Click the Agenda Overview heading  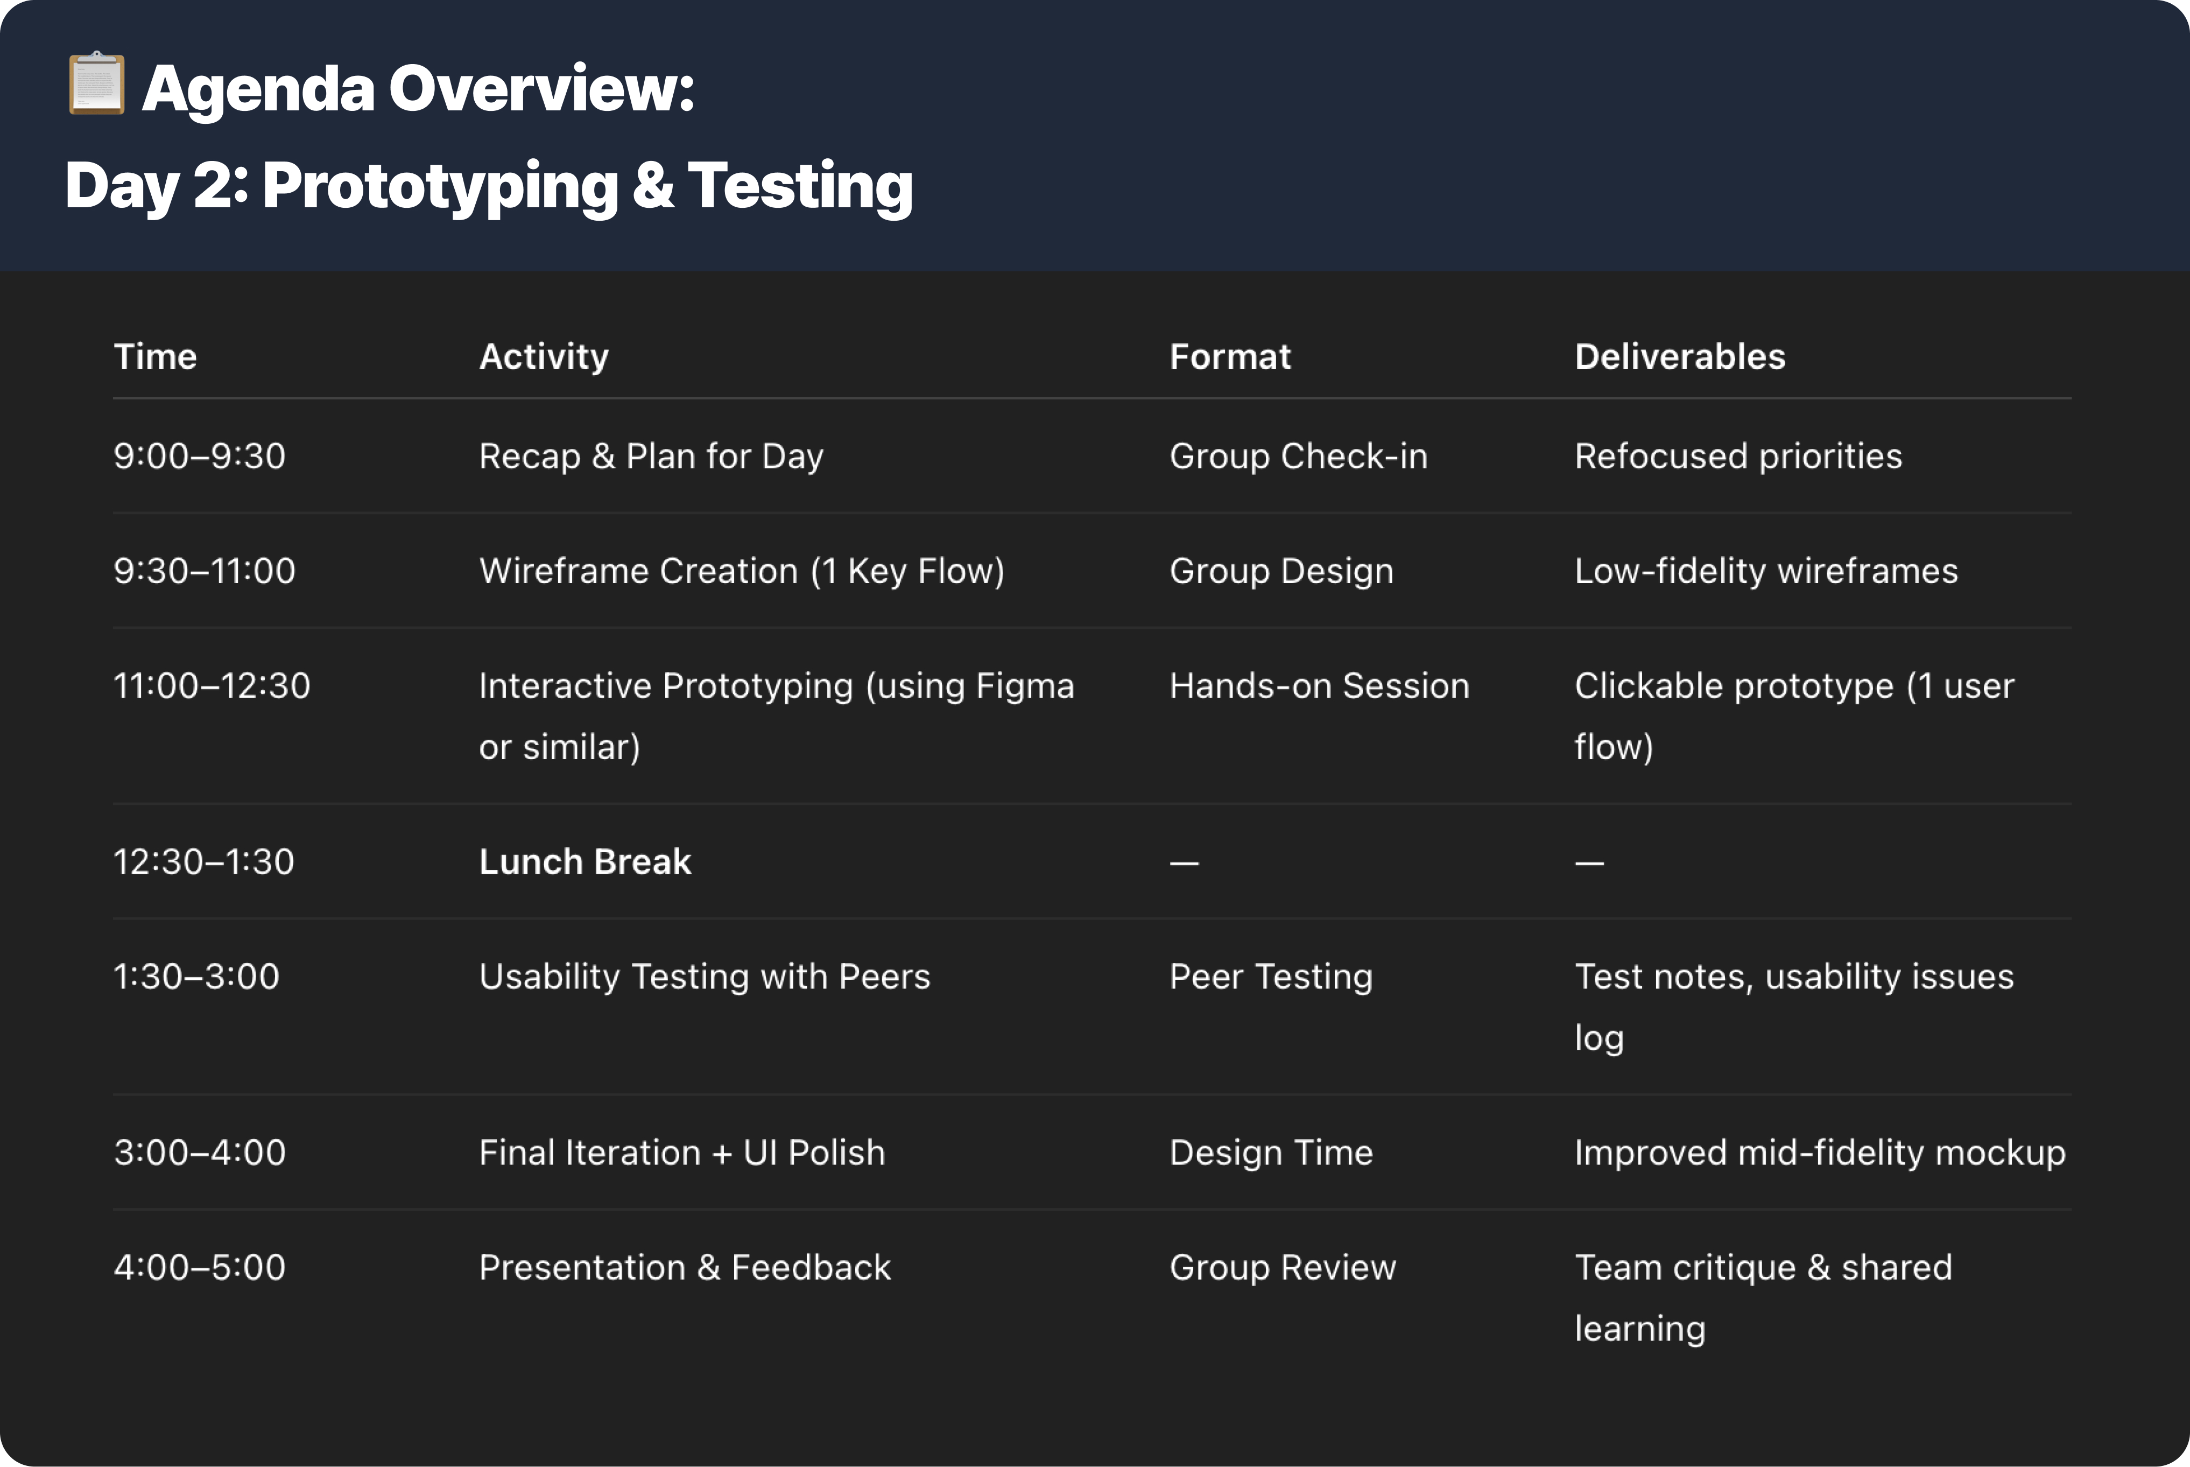coord(418,89)
